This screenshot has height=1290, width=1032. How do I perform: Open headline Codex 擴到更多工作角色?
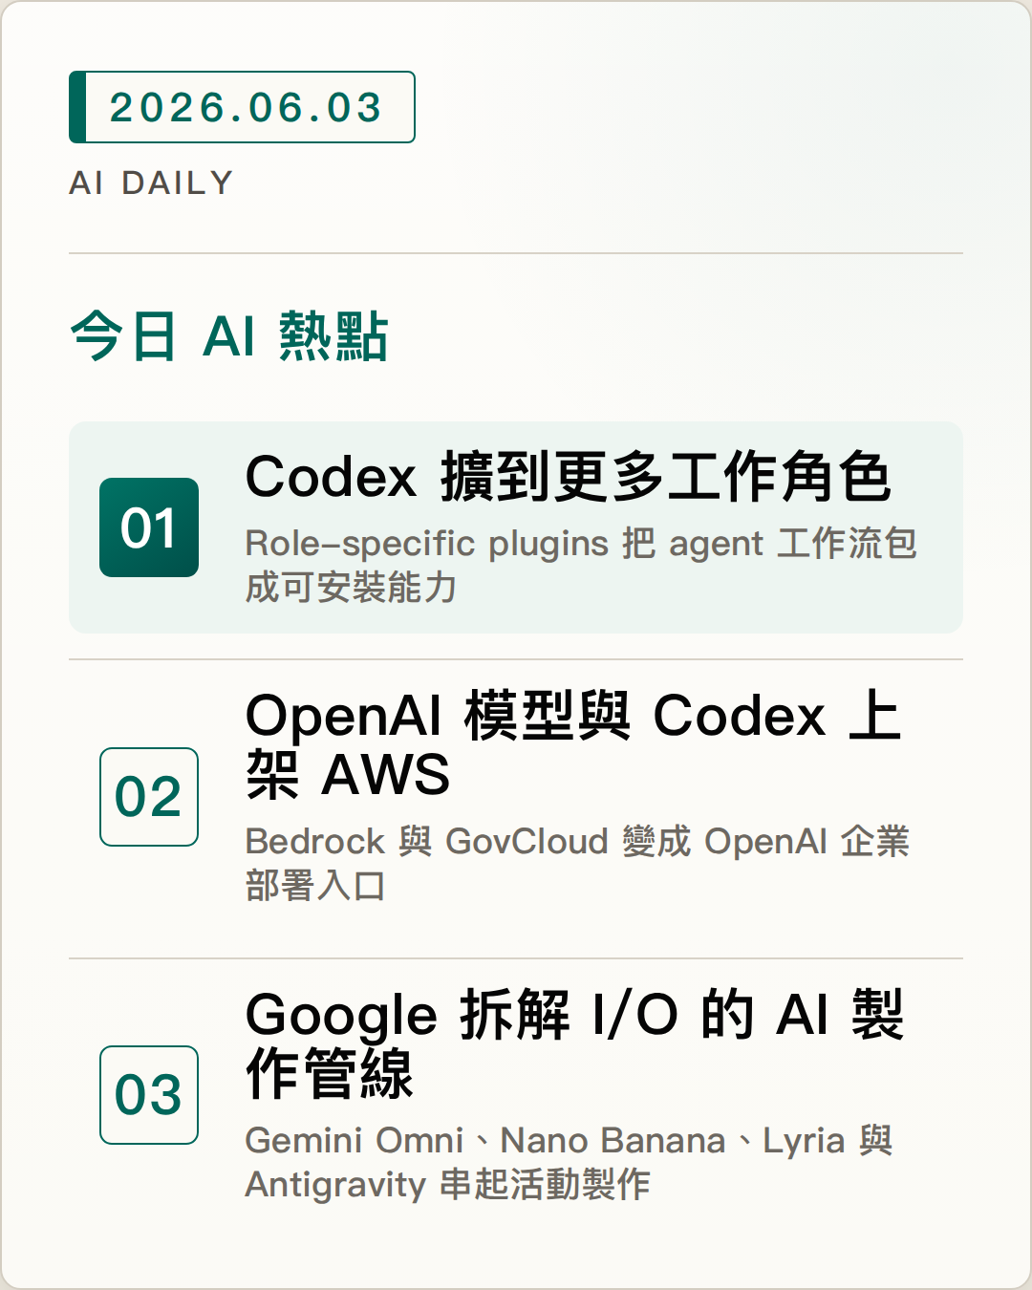point(569,476)
